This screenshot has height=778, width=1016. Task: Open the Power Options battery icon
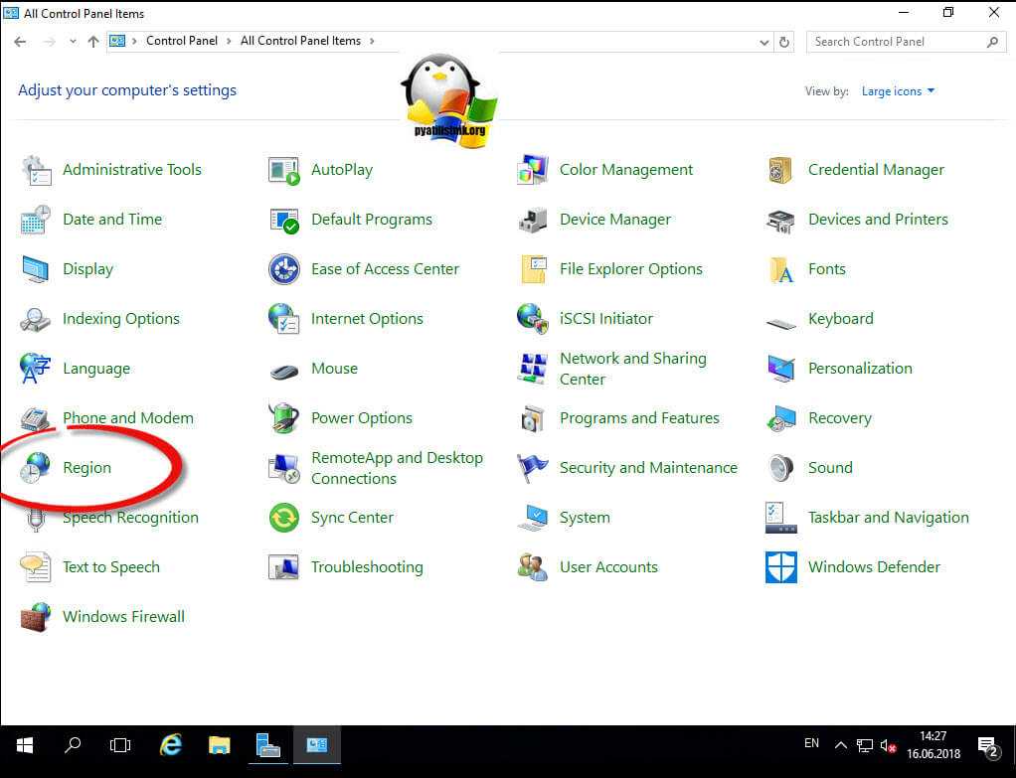coord(284,418)
